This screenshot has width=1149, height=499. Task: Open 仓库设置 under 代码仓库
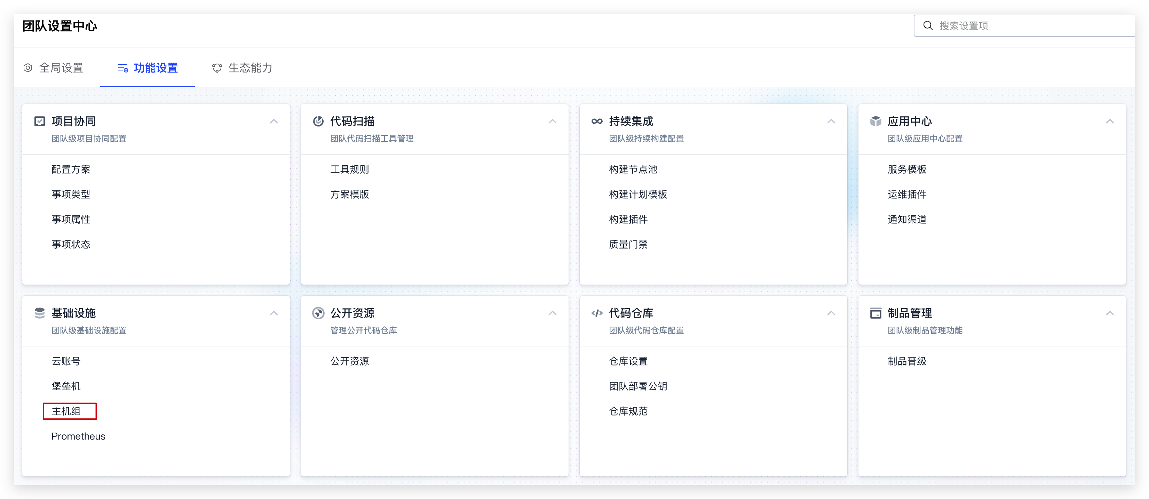(628, 361)
